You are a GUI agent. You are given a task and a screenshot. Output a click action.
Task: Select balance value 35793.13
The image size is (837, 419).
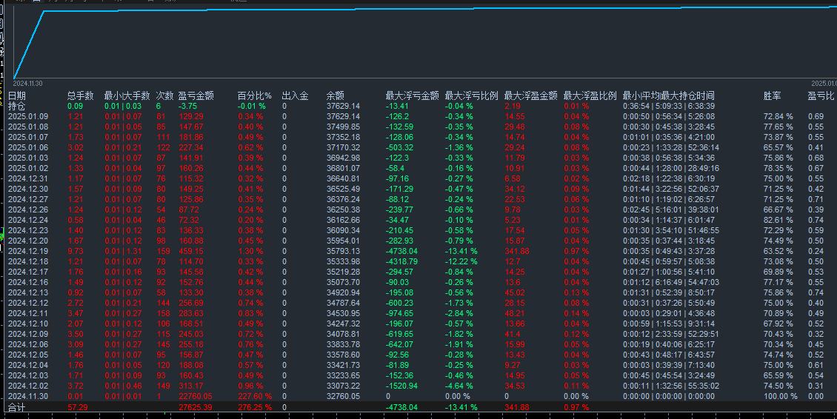(343, 252)
